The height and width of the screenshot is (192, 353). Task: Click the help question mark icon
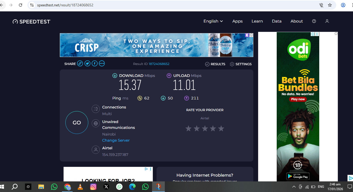pos(314,21)
